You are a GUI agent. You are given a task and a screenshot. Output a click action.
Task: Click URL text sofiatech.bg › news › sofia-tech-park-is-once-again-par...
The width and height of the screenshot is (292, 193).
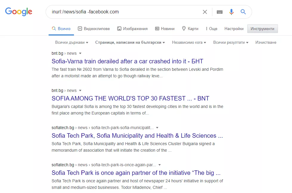[104, 165]
